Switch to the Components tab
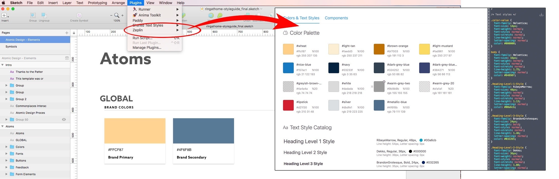Viewport: 559px width, 179px height. (336, 18)
